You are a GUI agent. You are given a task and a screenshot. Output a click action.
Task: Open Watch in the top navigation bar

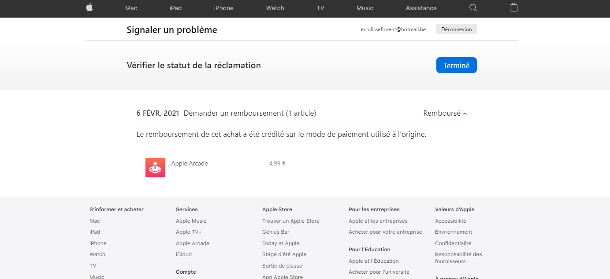click(275, 8)
